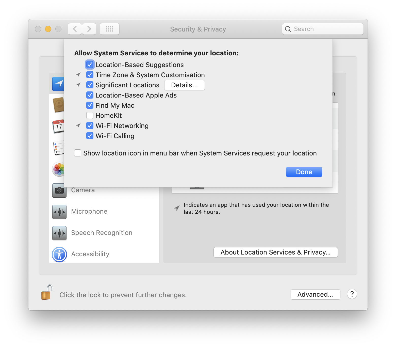Image resolution: width=396 pixels, height=348 pixels.
Task: Open the Advanced settings button
Action: (x=315, y=294)
